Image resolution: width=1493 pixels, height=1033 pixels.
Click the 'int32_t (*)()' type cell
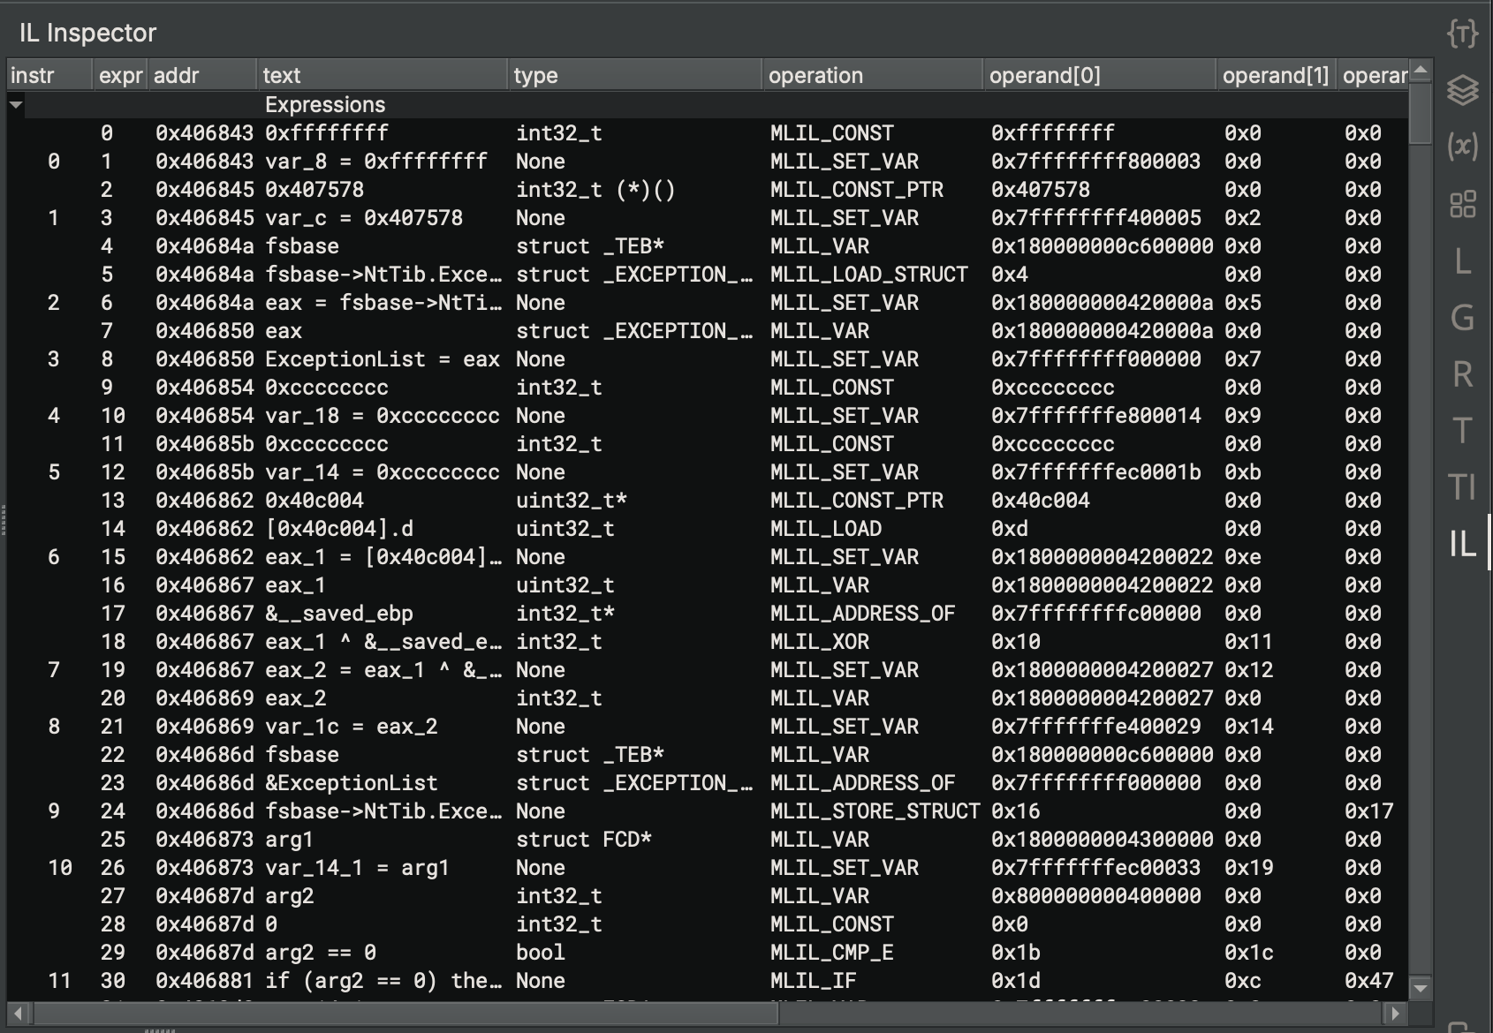click(x=595, y=190)
